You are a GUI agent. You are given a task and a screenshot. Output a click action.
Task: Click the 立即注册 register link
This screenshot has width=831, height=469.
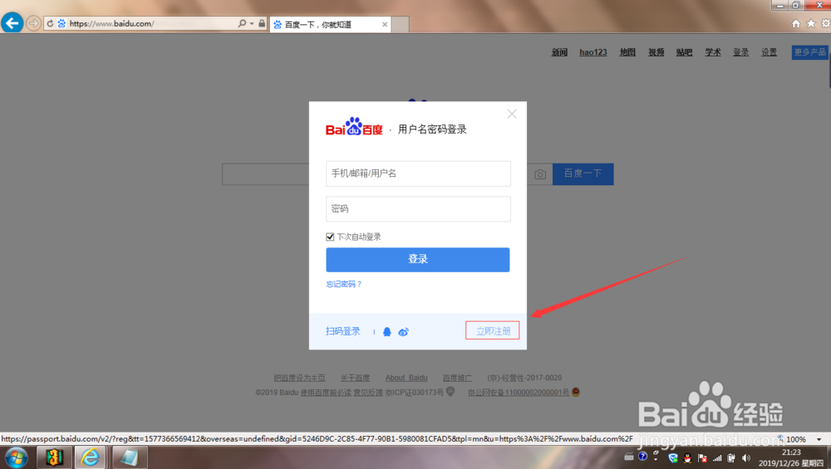[x=493, y=331]
